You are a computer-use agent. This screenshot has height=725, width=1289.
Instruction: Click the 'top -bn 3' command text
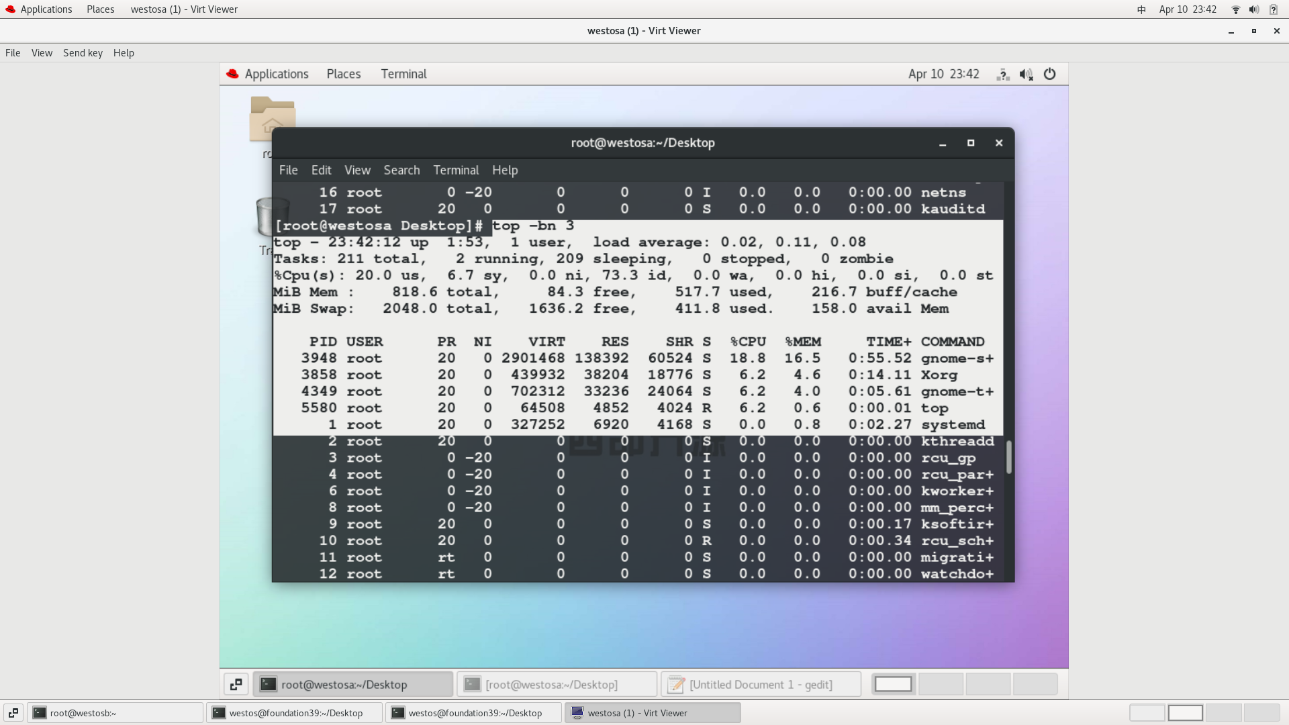[x=533, y=226]
